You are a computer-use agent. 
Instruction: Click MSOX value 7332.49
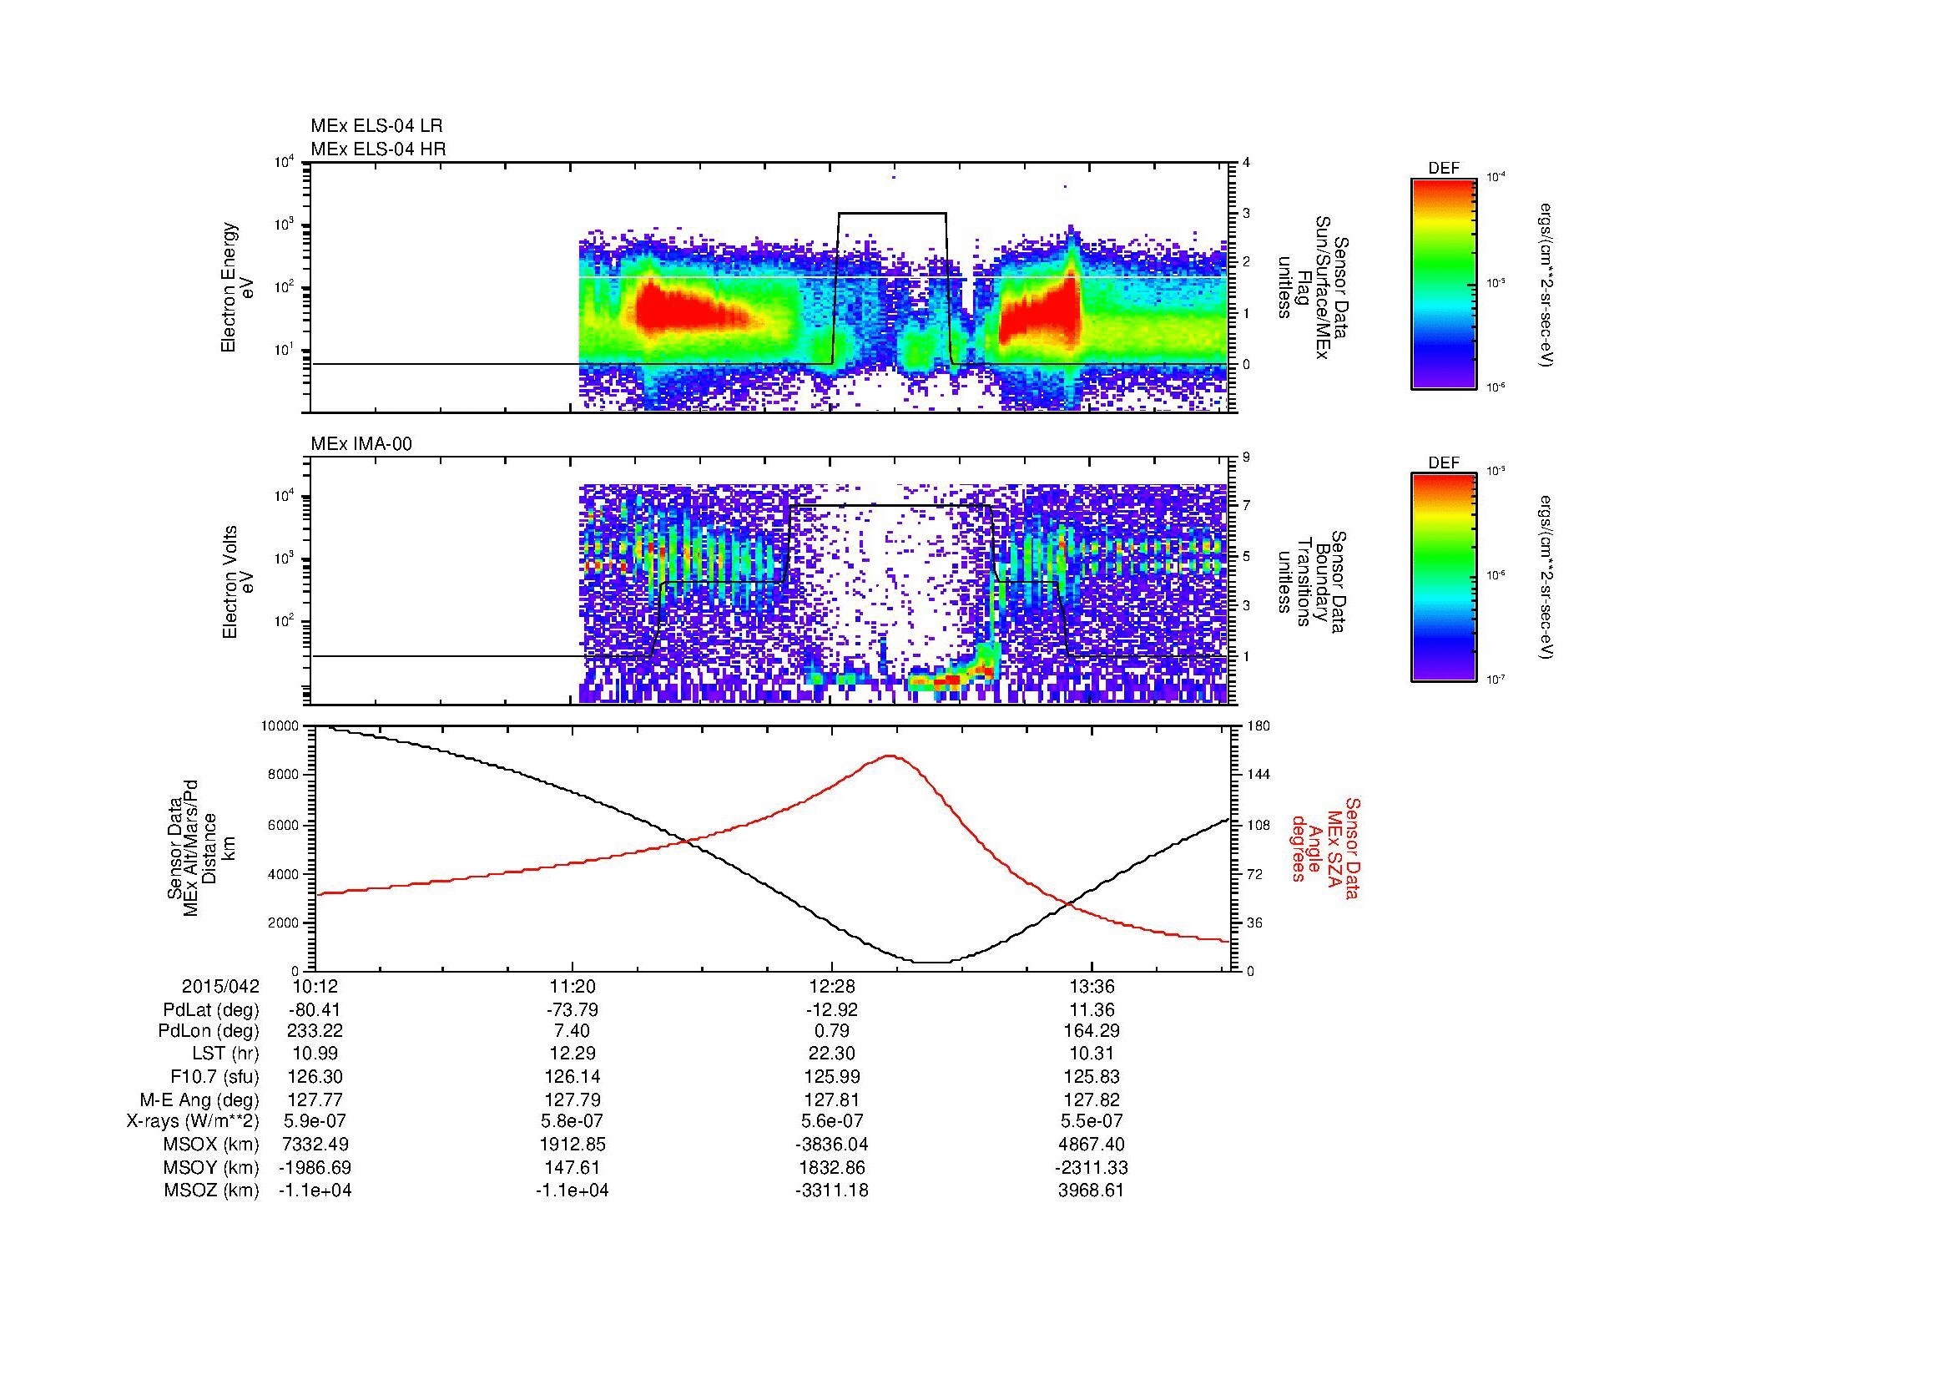click(x=315, y=1145)
